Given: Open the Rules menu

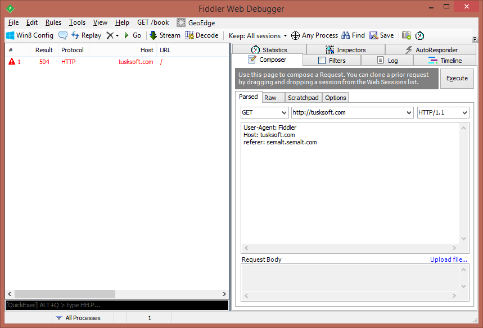Looking at the screenshot, I should point(53,22).
